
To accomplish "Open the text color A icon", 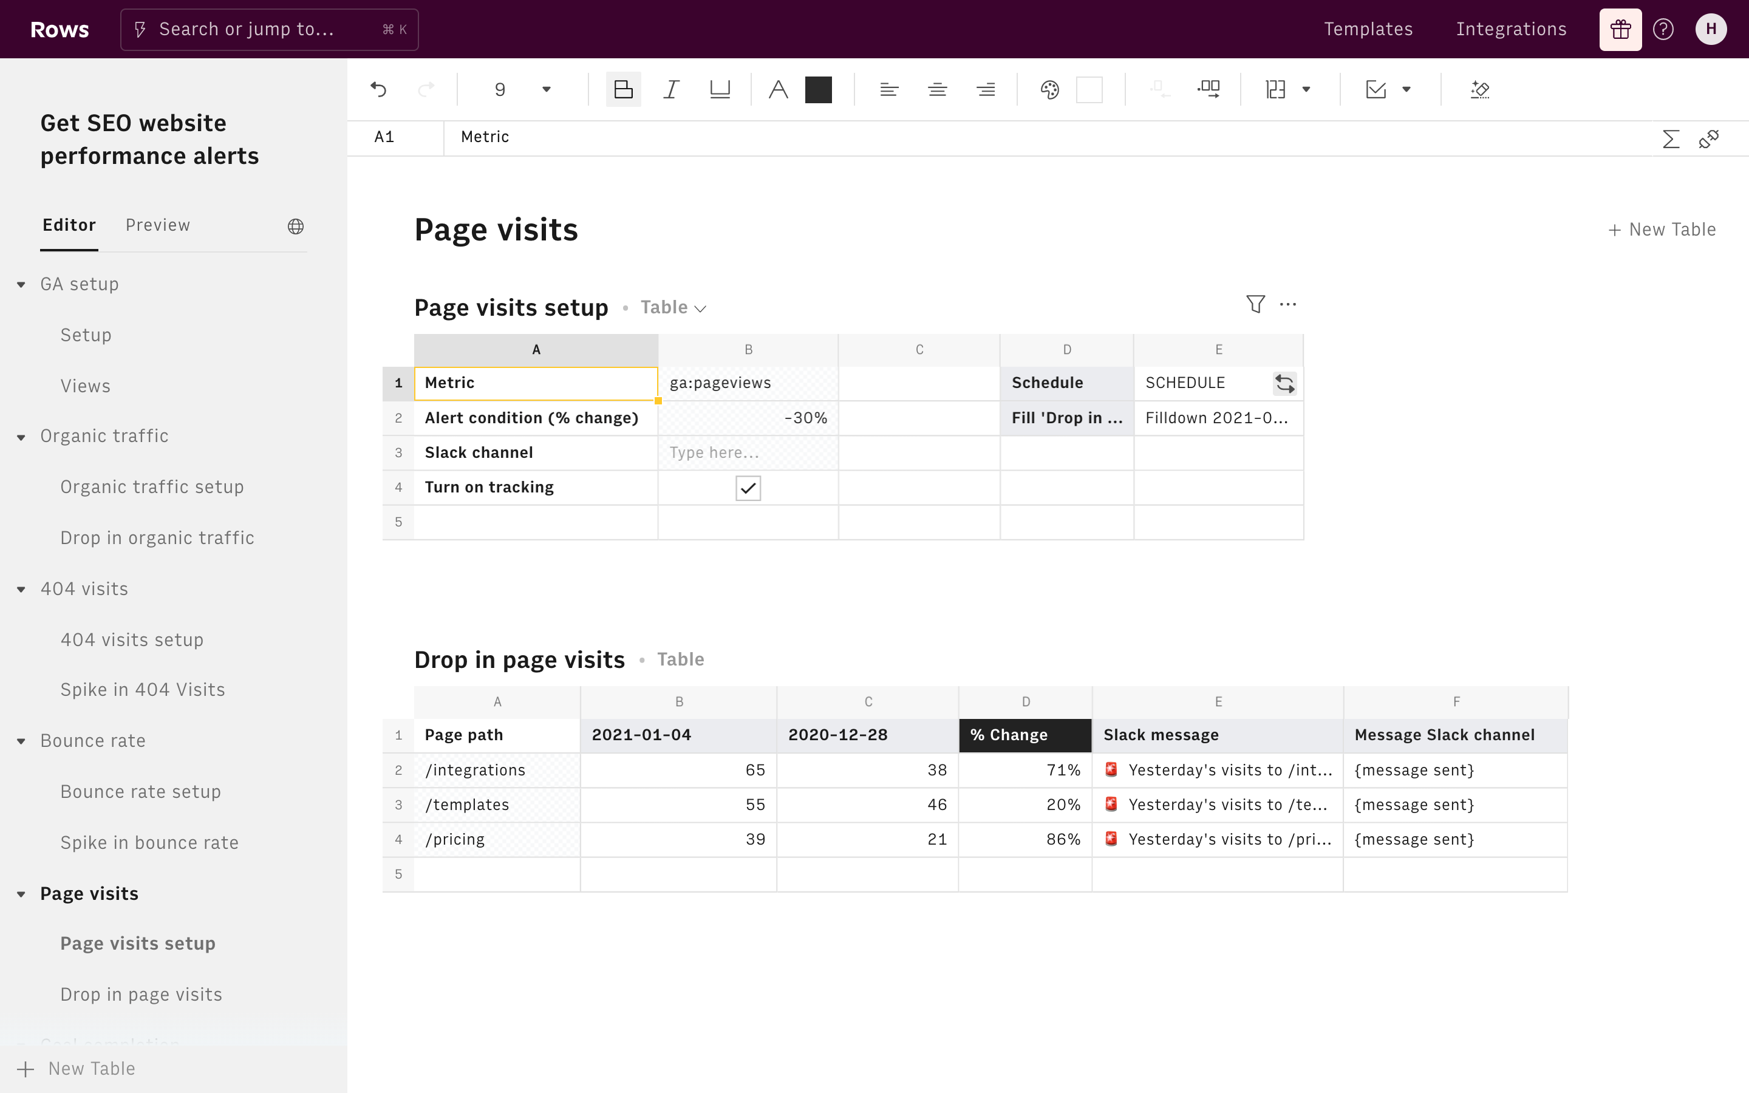I will [778, 90].
